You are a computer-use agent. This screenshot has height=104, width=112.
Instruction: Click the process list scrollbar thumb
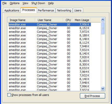(x=103, y=28)
